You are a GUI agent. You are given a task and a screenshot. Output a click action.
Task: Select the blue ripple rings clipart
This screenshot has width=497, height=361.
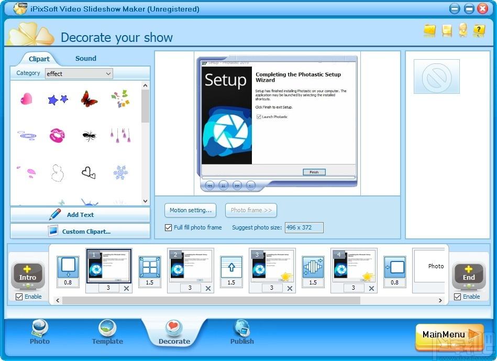(x=27, y=136)
